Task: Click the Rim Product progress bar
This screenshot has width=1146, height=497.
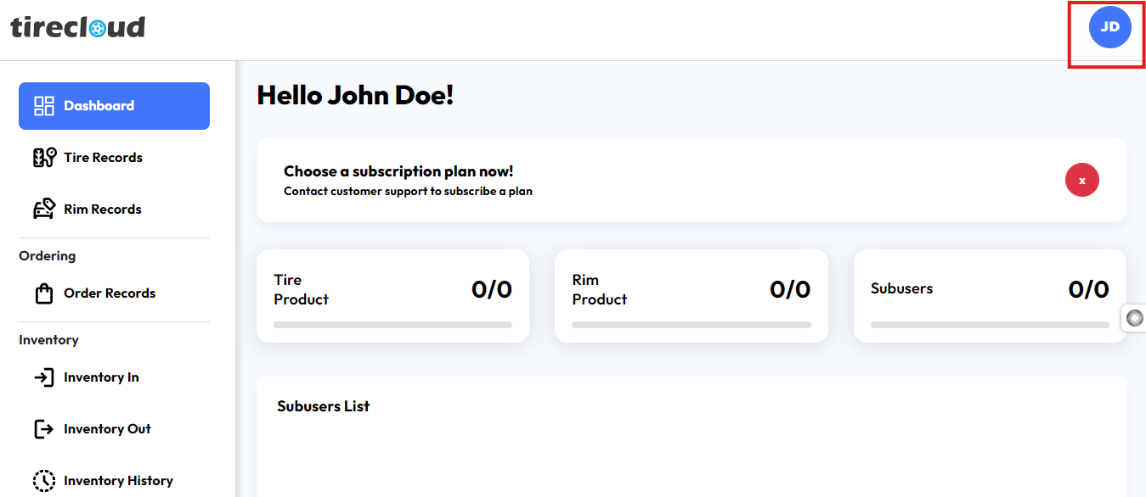Action: tap(691, 325)
